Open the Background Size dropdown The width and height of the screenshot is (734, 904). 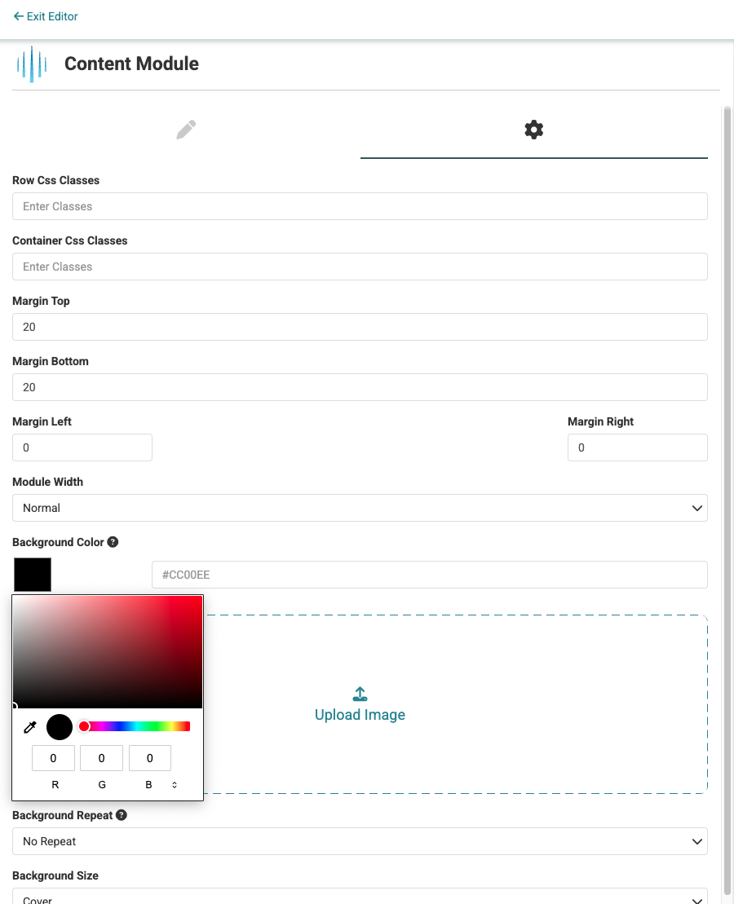point(360,898)
